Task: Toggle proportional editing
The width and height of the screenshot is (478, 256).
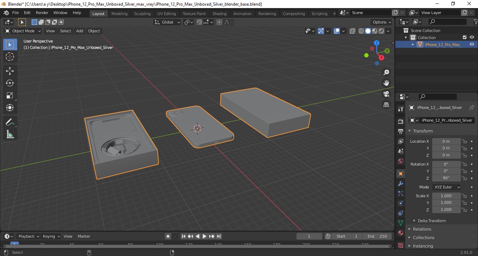Action: coord(219,22)
